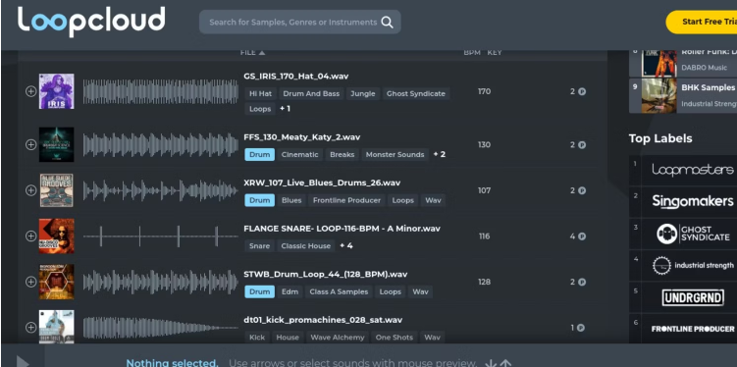Select Frontline Producer tag on Blues row

pos(346,200)
